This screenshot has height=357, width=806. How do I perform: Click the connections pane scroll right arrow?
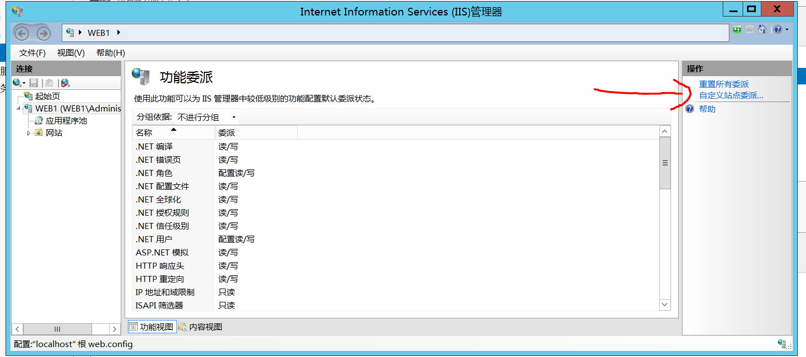[115, 328]
